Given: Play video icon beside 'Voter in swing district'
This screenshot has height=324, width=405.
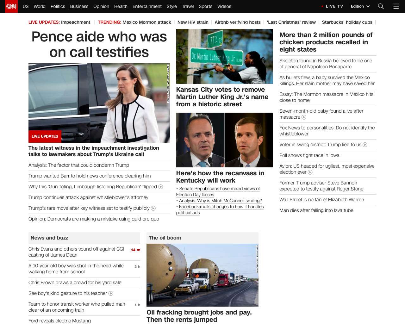Looking at the screenshot, I should coord(365,145).
